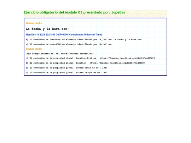
Task: Click the 'La fecha y la hora son:' heading
Action: tap(47, 29)
